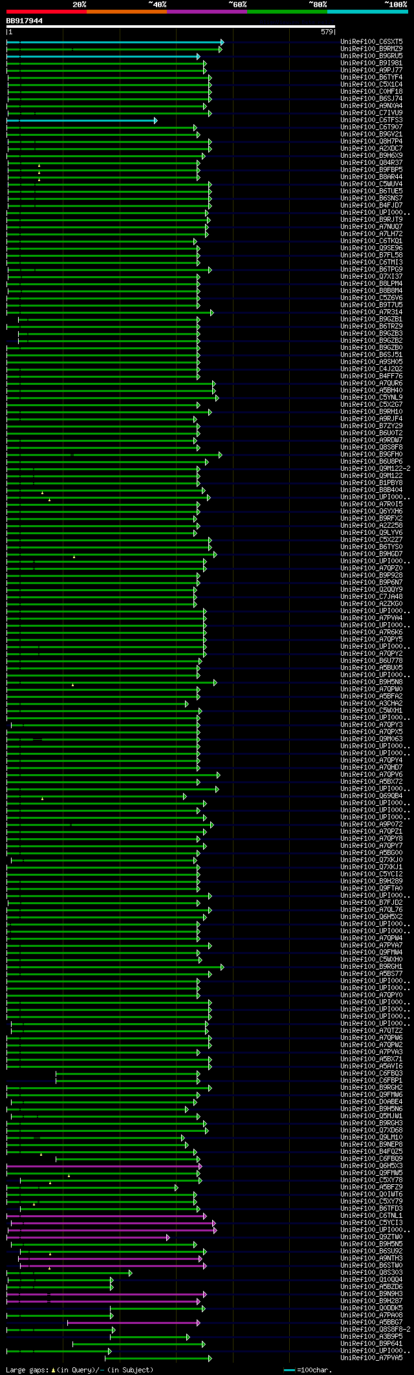This screenshot has width=414, height=1375.
Task: Select the label UniRef100_A3B9P5
Action: (371, 1336)
